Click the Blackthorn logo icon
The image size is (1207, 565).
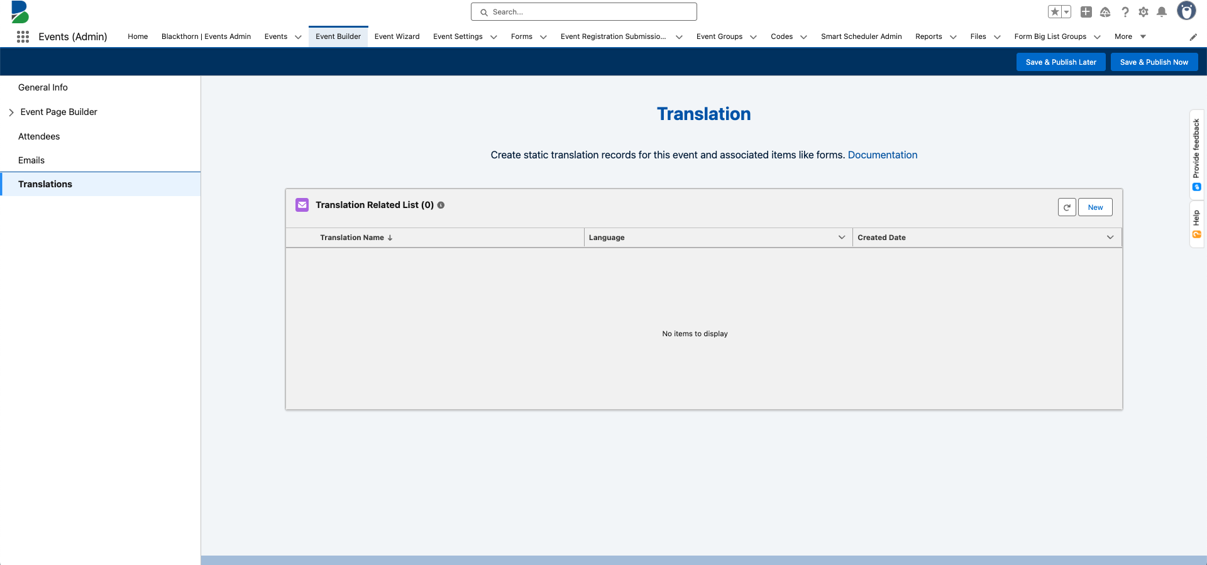(20, 12)
